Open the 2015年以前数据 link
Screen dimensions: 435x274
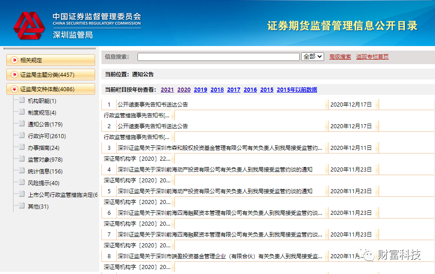(297, 89)
